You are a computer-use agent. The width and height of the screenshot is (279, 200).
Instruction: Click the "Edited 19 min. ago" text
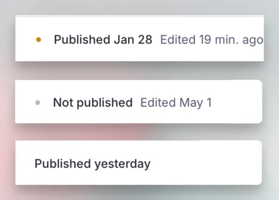click(x=212, y=40)
